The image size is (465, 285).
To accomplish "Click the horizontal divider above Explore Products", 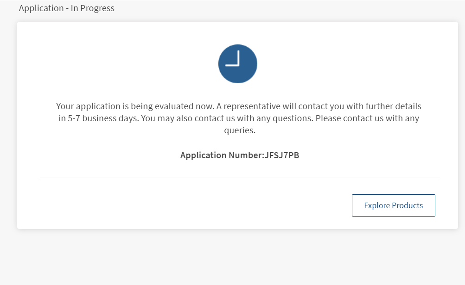I will (240, 178).
